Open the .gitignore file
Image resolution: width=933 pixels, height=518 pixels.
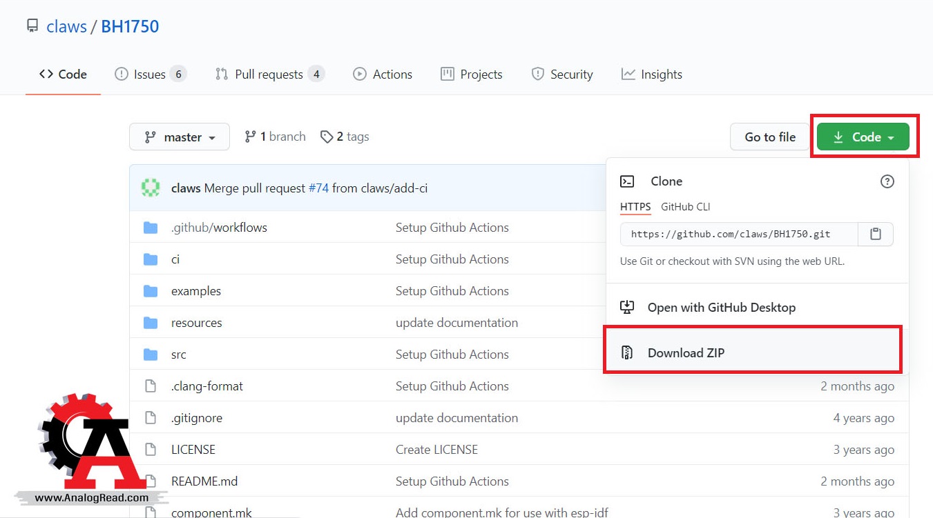coord(197,418)
